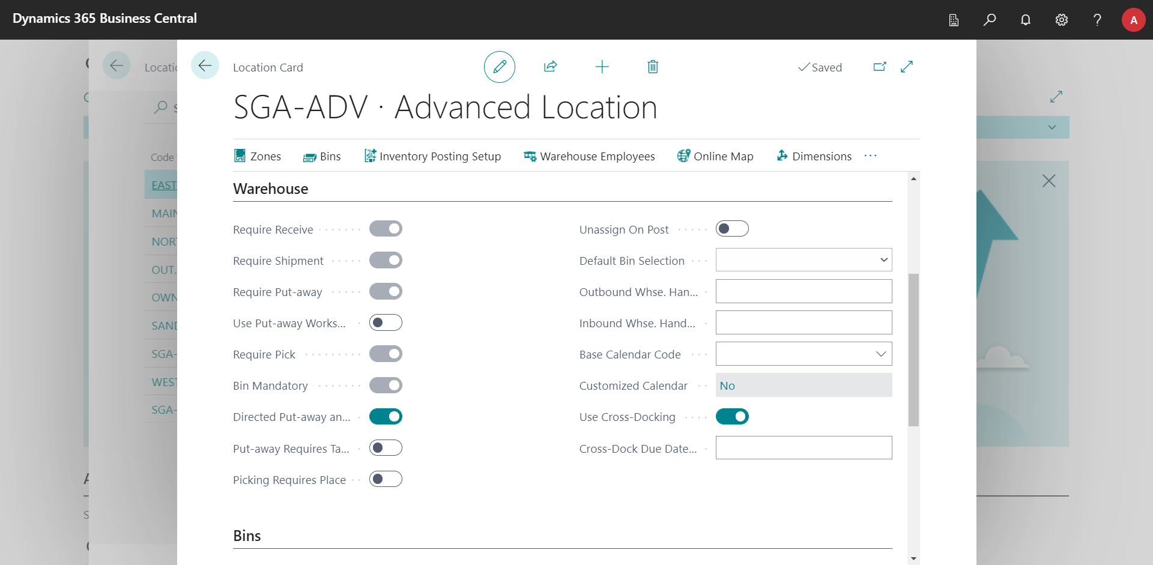The height and width of the screenshot is (565, 1153).
Task: Toggle Require Shipment switch
Action: tap(386, 260)
